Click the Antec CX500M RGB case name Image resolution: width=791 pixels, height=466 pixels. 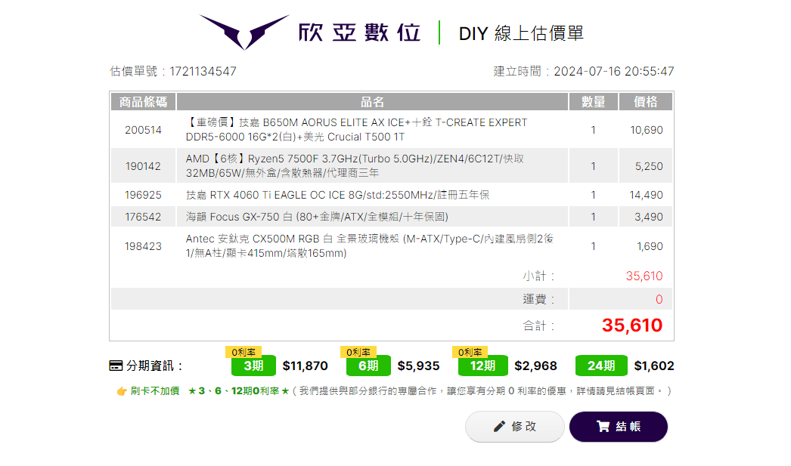coord(369,246)
